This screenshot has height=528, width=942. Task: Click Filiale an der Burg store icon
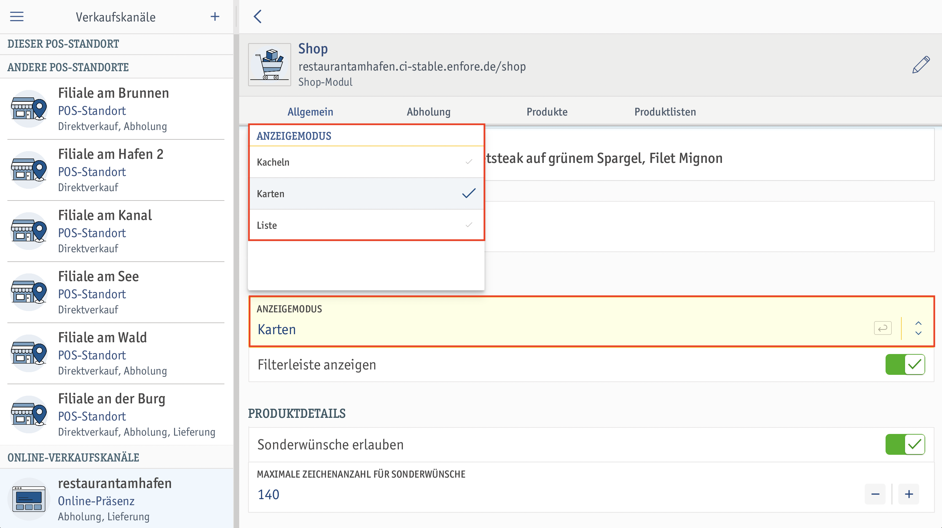(x=29, y=414)
